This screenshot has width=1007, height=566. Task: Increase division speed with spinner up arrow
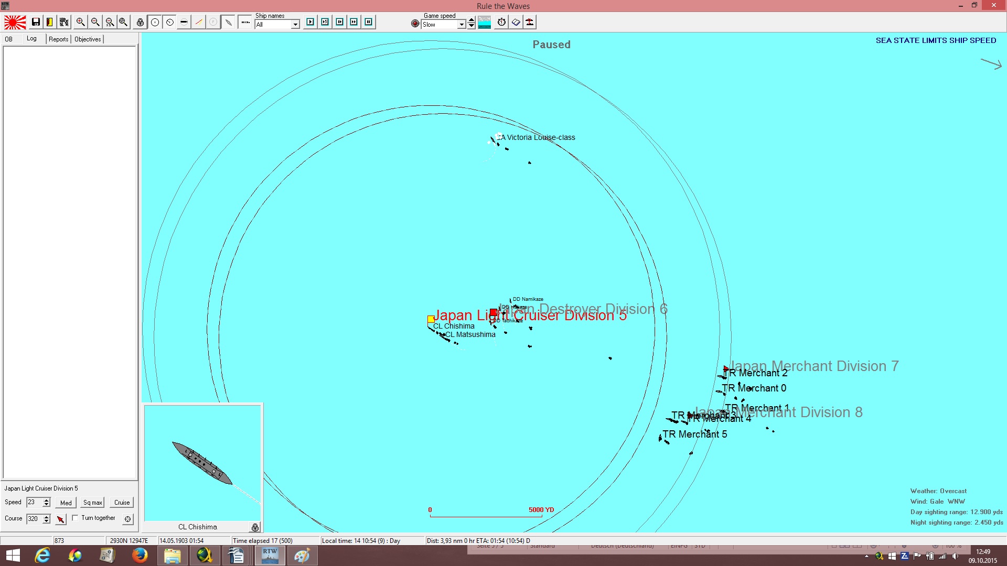click(47, 500)
